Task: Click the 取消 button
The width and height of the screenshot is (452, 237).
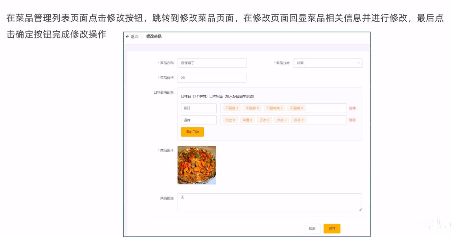Action: [x=312, y=229]
